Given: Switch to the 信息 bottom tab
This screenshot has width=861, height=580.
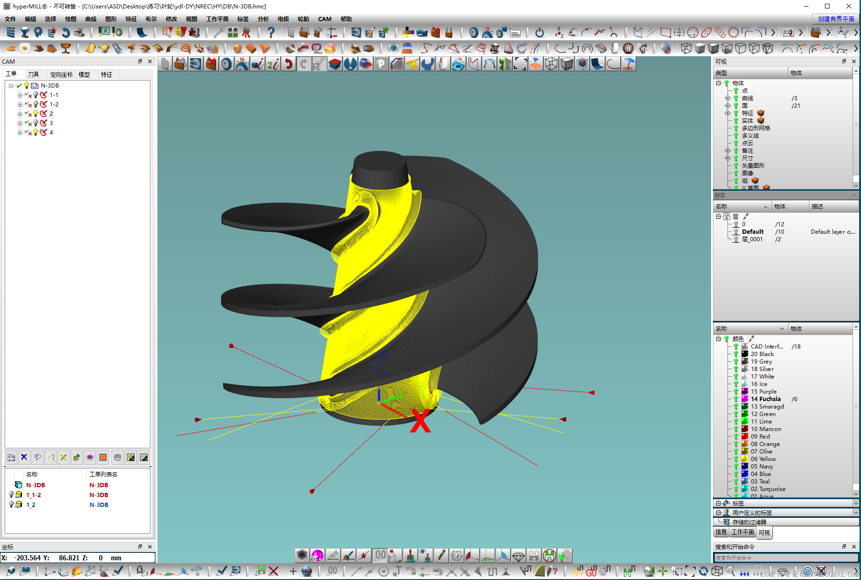Looking at the screenshot, I should (x=721, y=532).
